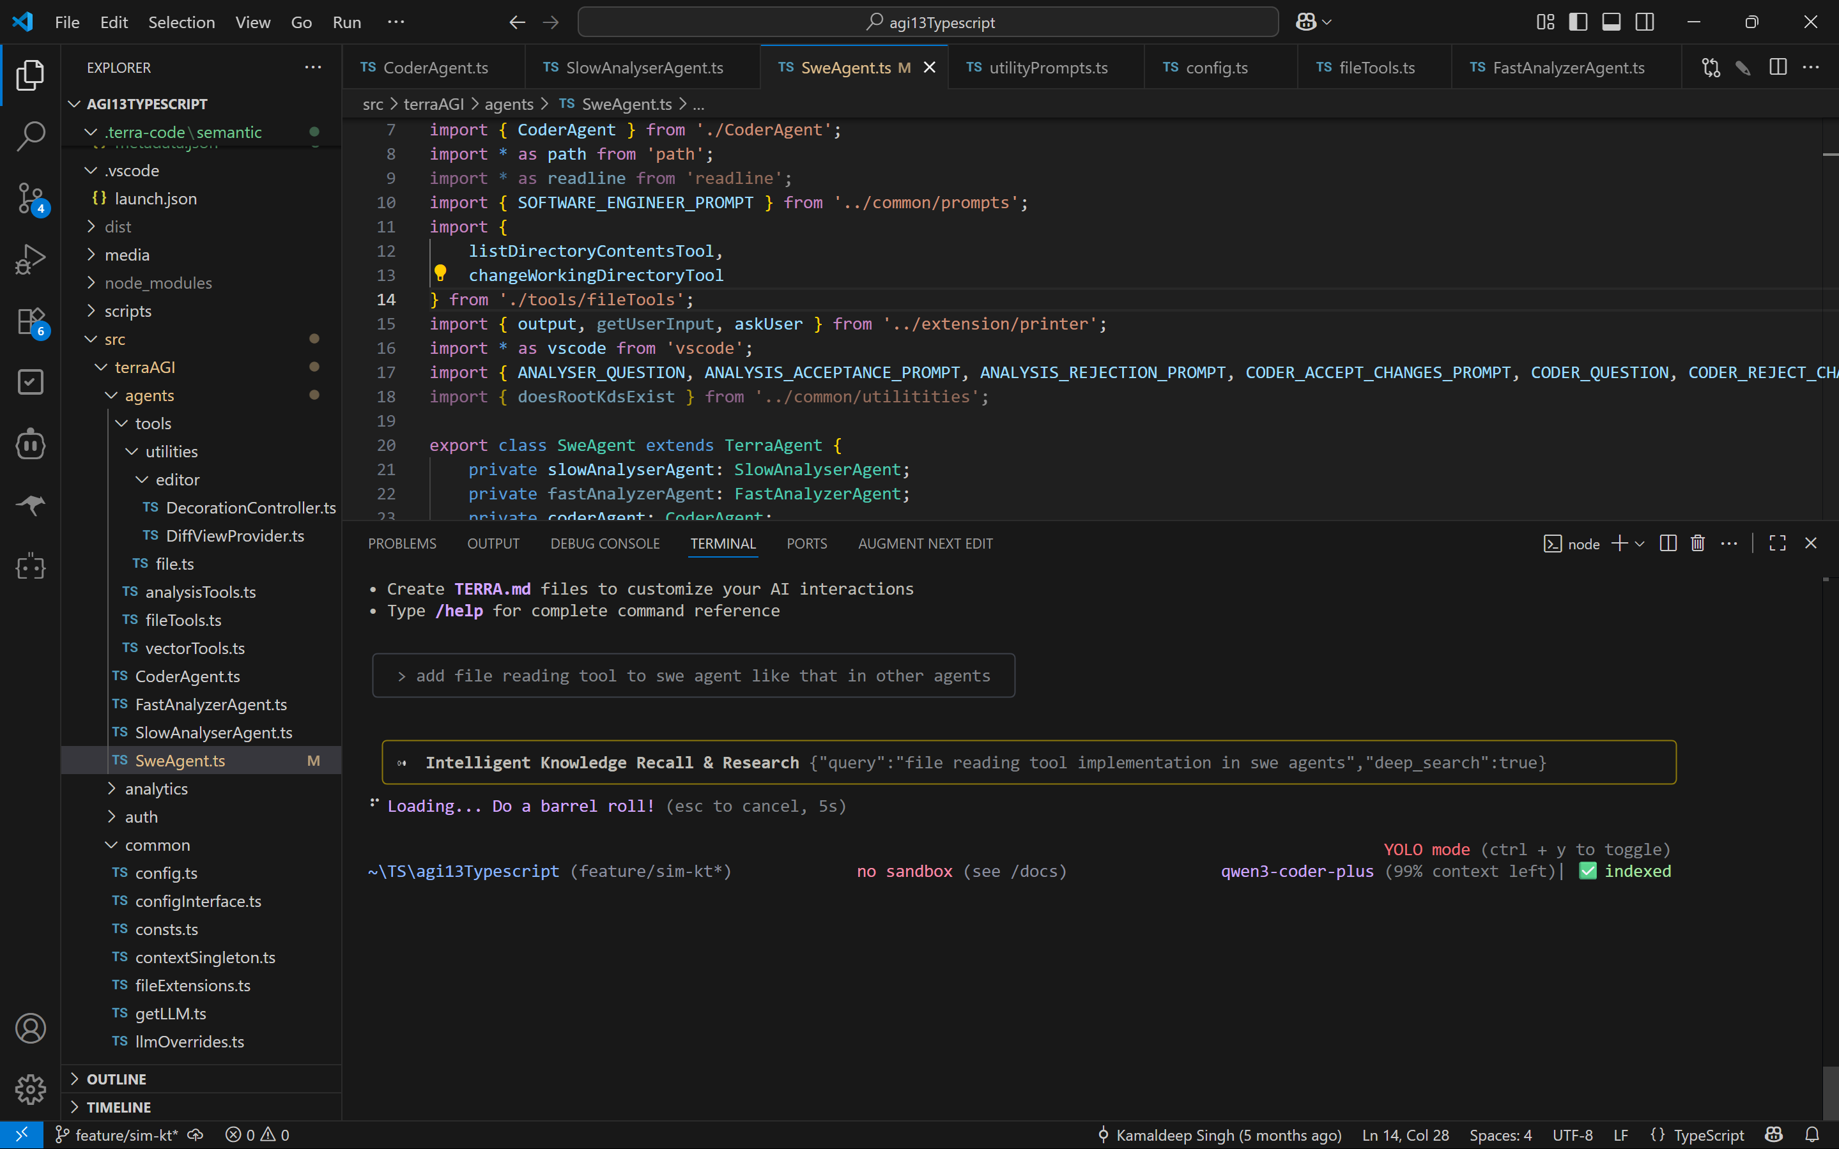
Task: Open the Run and Debug view
Action: (31, 259)
